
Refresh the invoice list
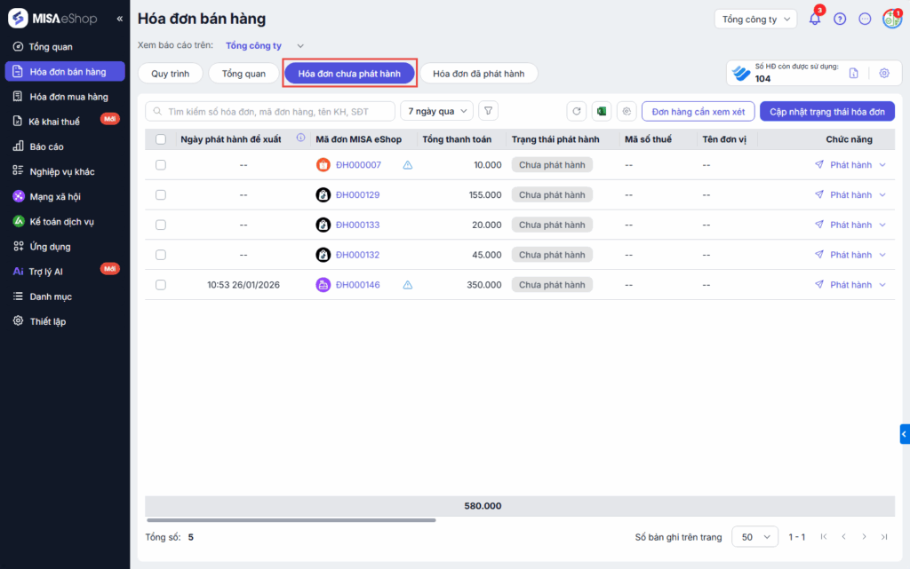click(577, 111)
